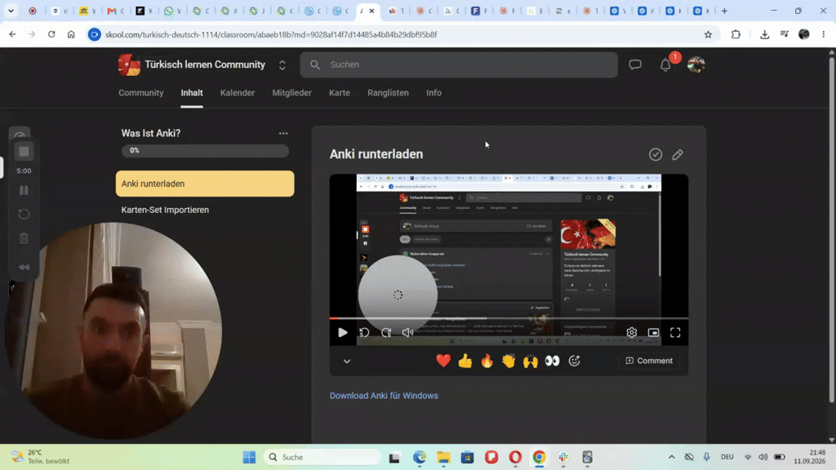This screenshot has height=470, width=836.
Task: Switch to the Inhalt tab
Action: [x=191, y=93]
